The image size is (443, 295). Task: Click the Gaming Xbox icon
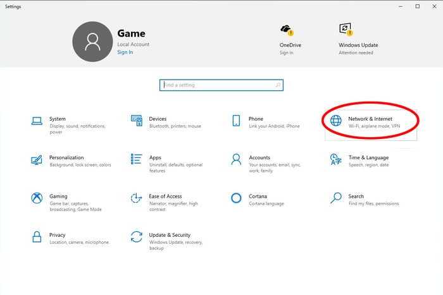point(37,198)
